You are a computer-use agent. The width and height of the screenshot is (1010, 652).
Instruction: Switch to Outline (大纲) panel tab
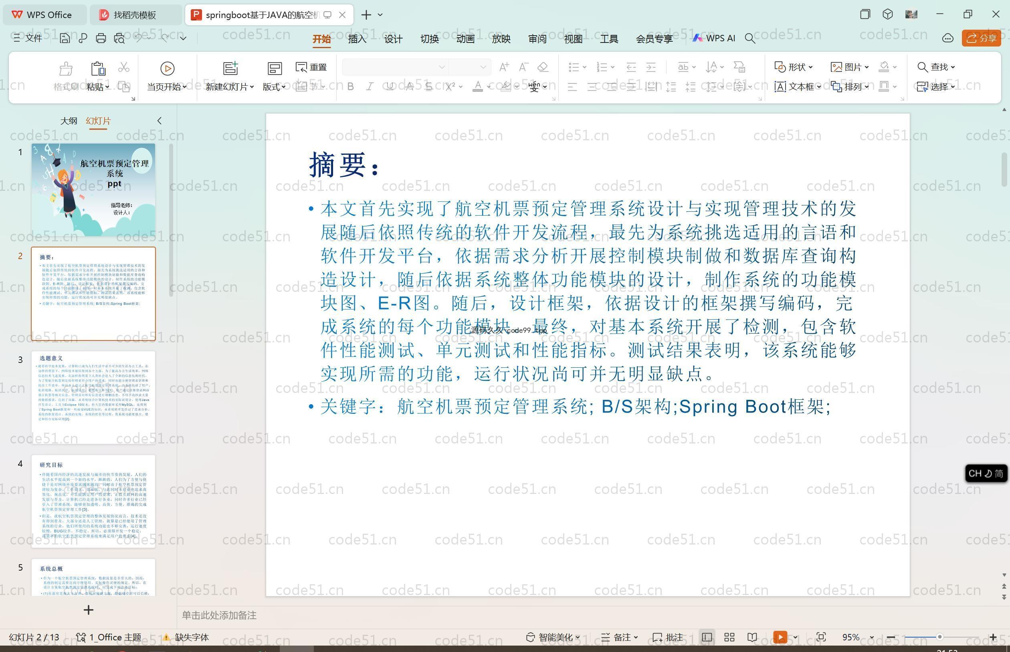(x=69, y=121)
